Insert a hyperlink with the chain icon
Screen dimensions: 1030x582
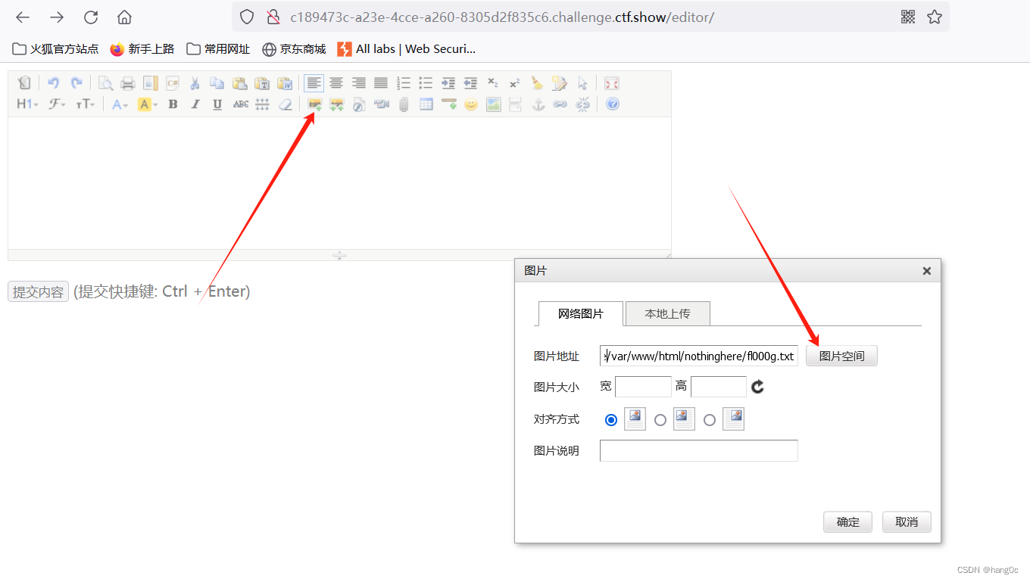click(x=560, y=104)
